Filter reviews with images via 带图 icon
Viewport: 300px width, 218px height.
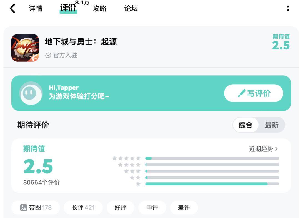pos(24,207)
